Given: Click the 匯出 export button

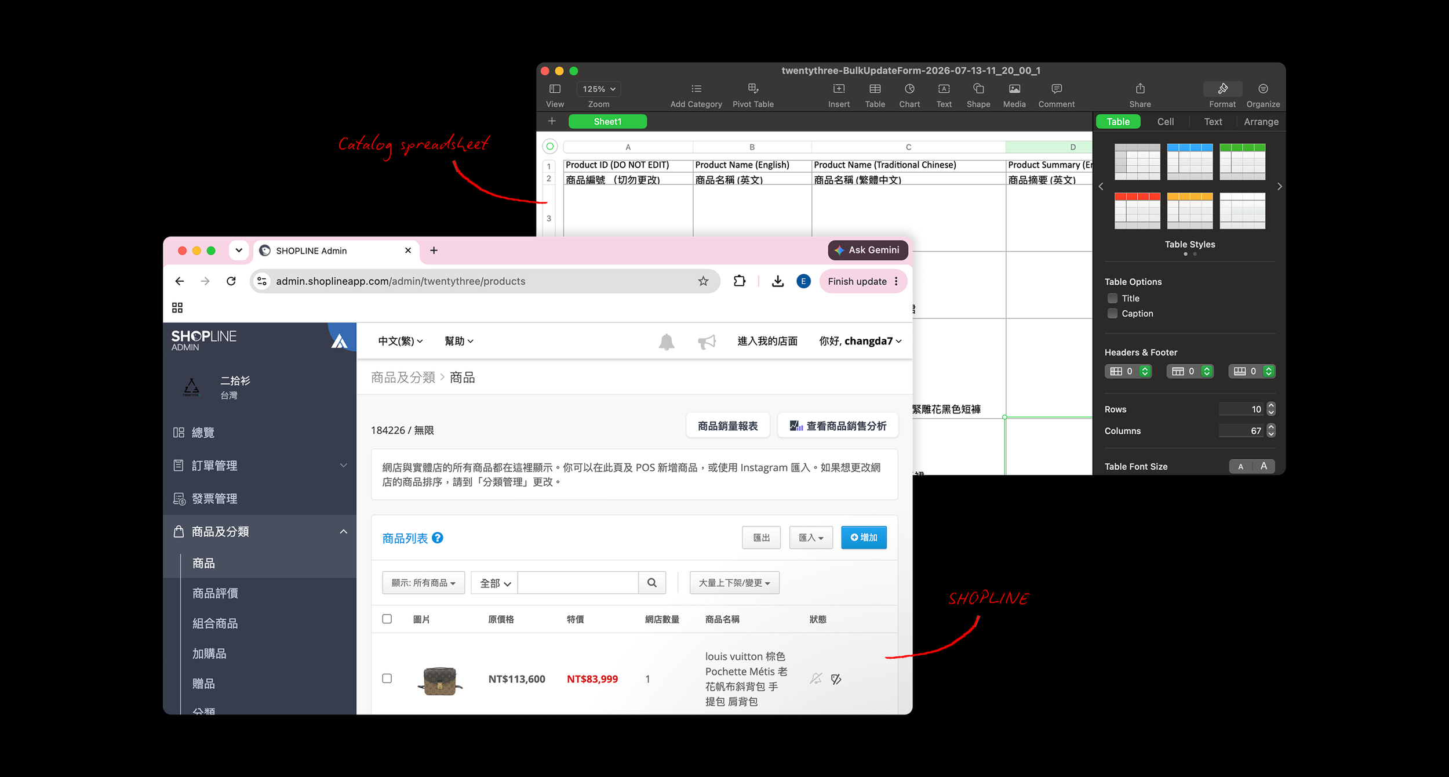Looking at the screenshot, I should pyautogui.click(x=761, y=538).
